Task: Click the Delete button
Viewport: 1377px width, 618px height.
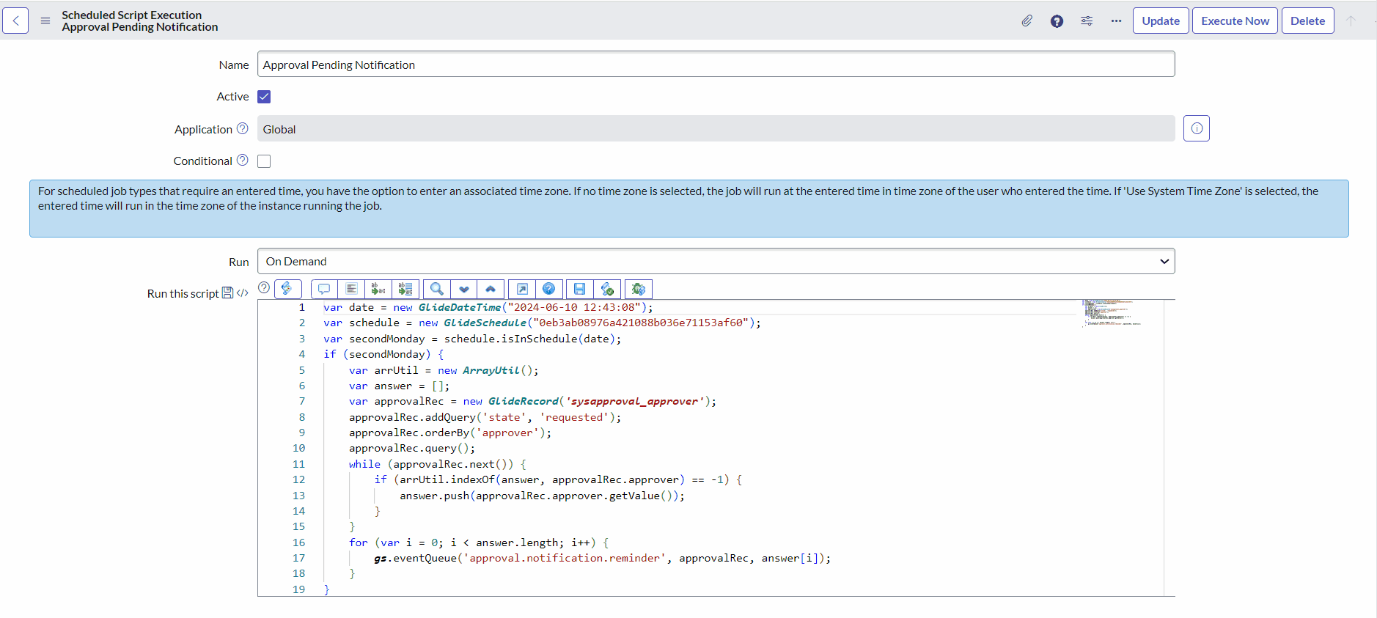Action: [x=1307, y=21]
